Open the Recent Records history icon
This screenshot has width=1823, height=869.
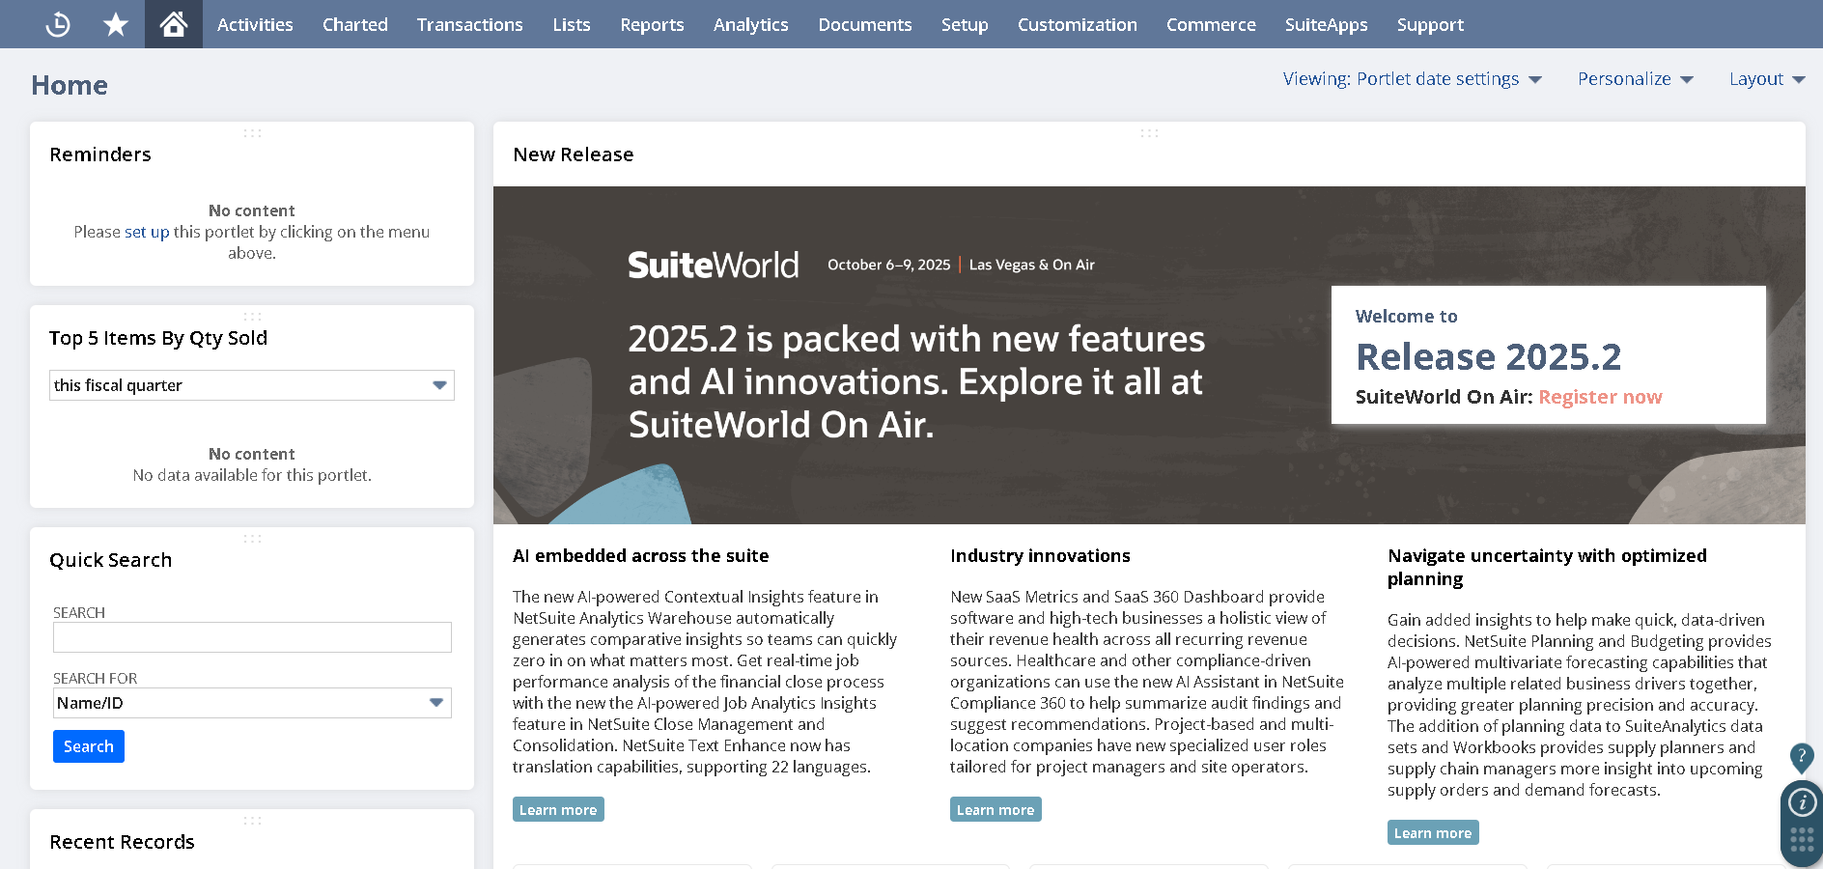[58, 24]
